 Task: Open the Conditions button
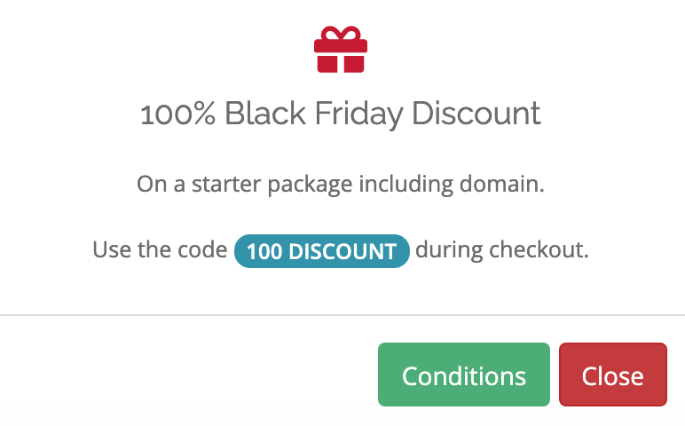point(463,375)
